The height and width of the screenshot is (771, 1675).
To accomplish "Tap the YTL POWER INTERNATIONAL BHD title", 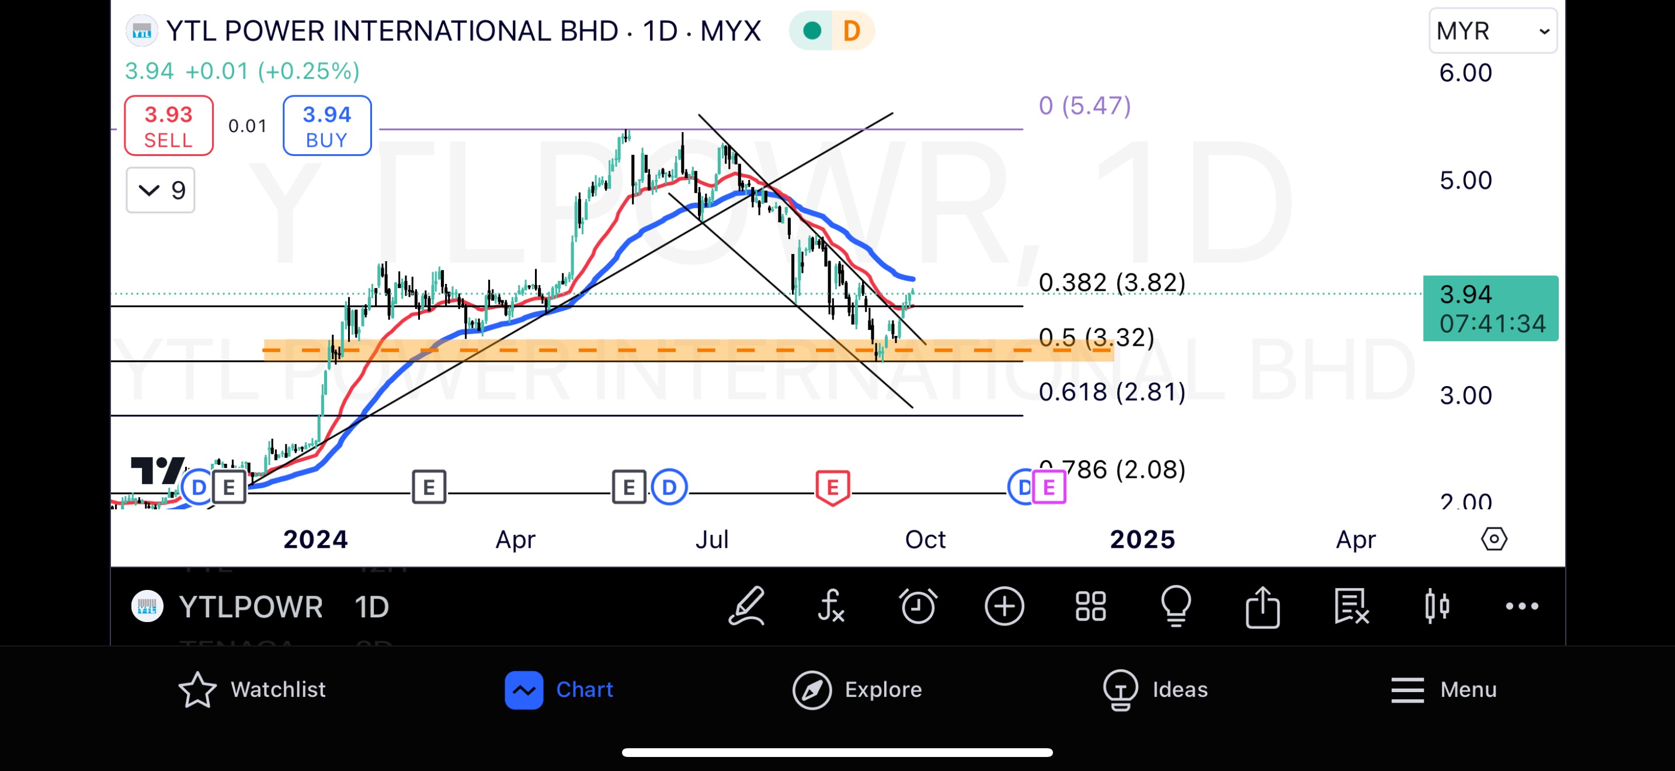I will click(392, 30).
